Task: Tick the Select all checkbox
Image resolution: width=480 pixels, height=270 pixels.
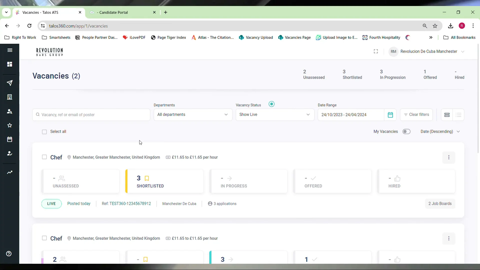Action: click(x=44, y=132)
